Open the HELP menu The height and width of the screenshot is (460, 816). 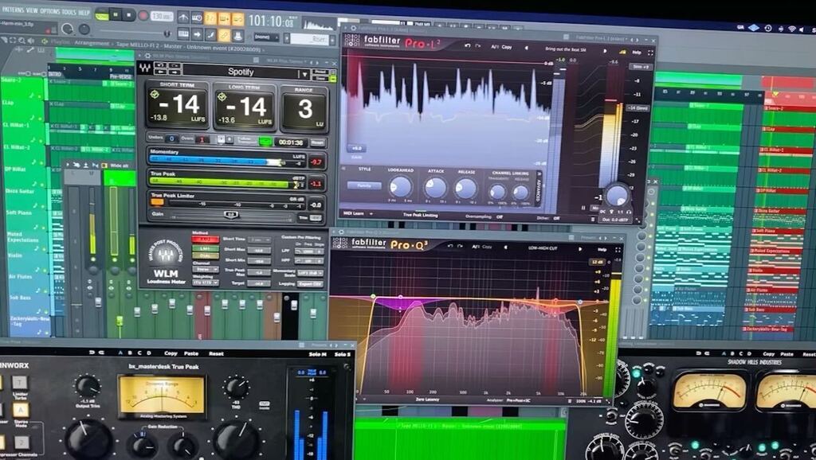tap(84, 12)
